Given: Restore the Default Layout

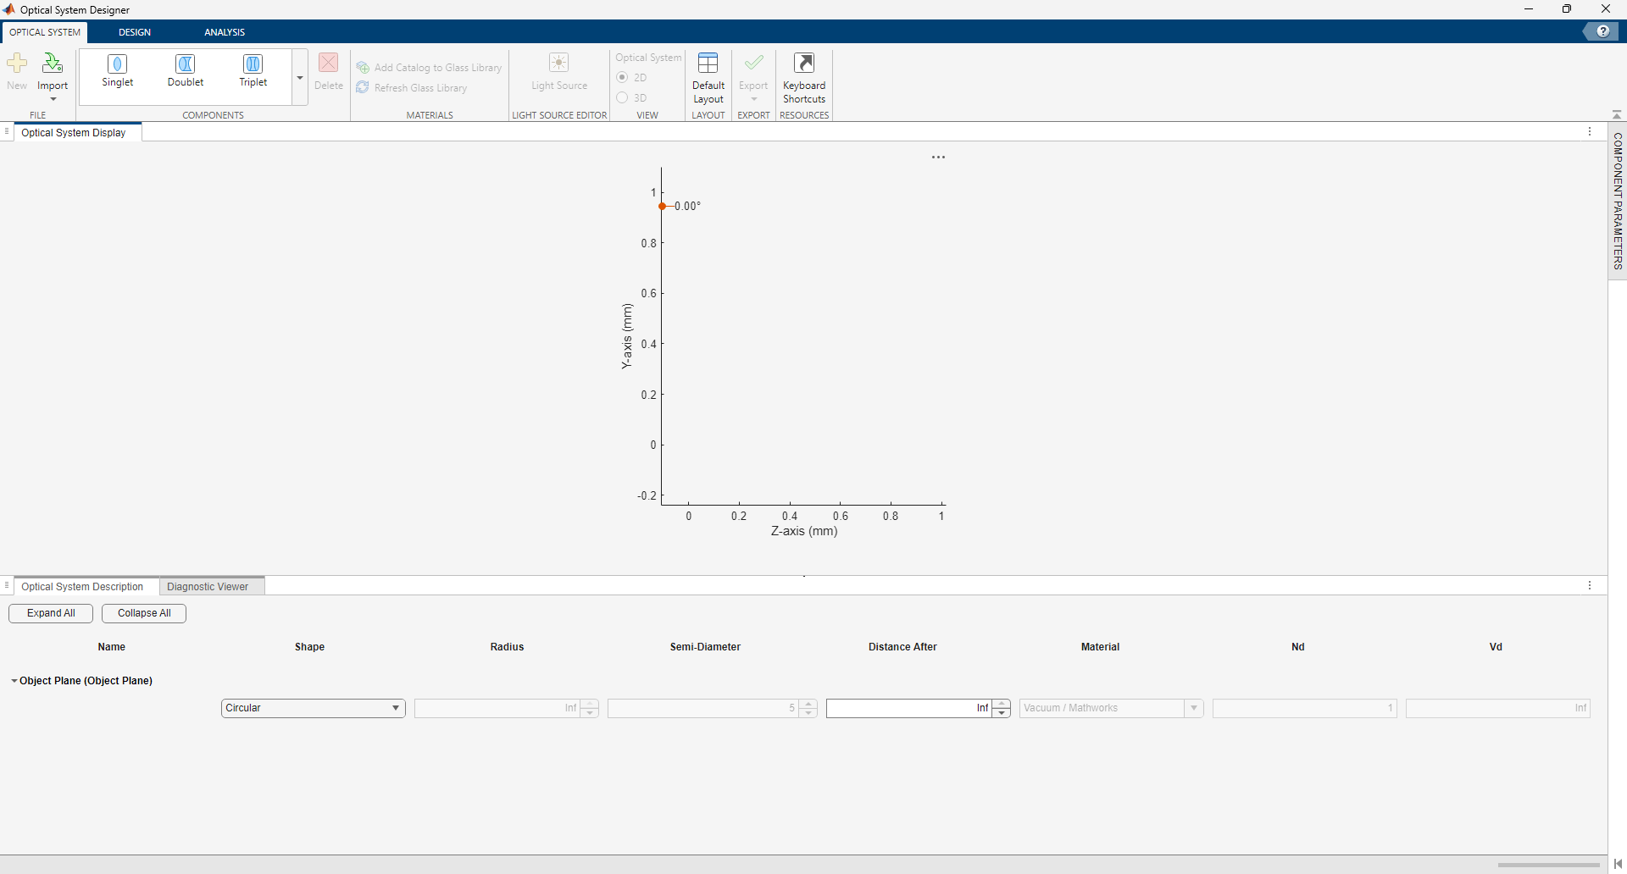Looking at the screenshot, I should (x=708, y=79).
